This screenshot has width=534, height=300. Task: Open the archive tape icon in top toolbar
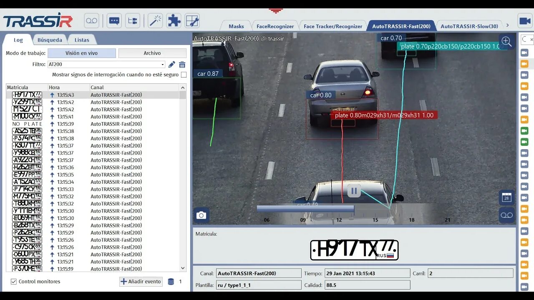point(91,20)
